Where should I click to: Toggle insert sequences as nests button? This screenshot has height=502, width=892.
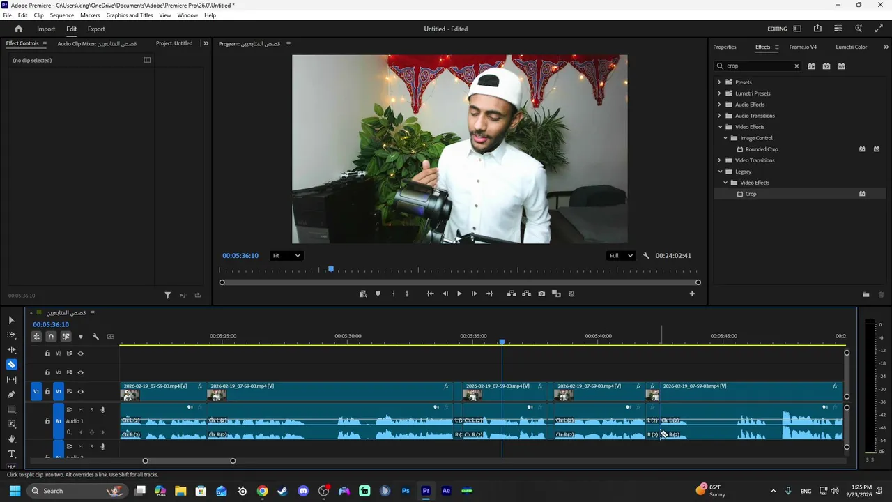[x=36, y=337]
